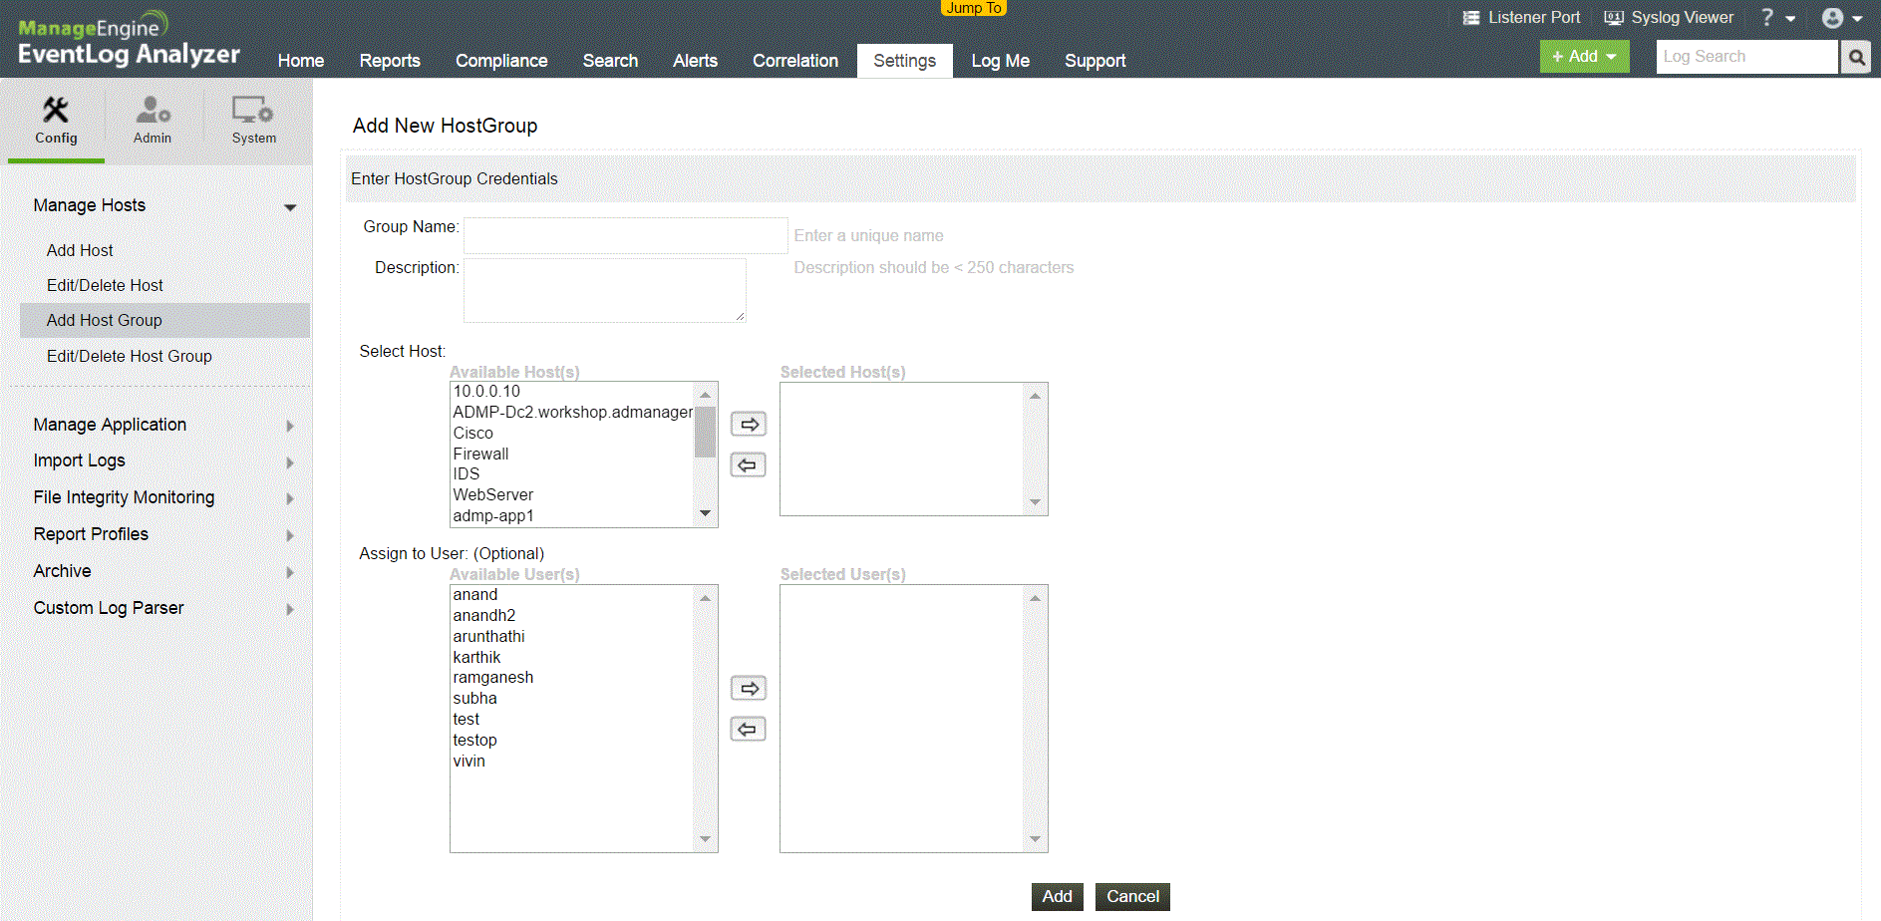Open the Config settings section
1881x921 pixels.
(x=56, y=121)
